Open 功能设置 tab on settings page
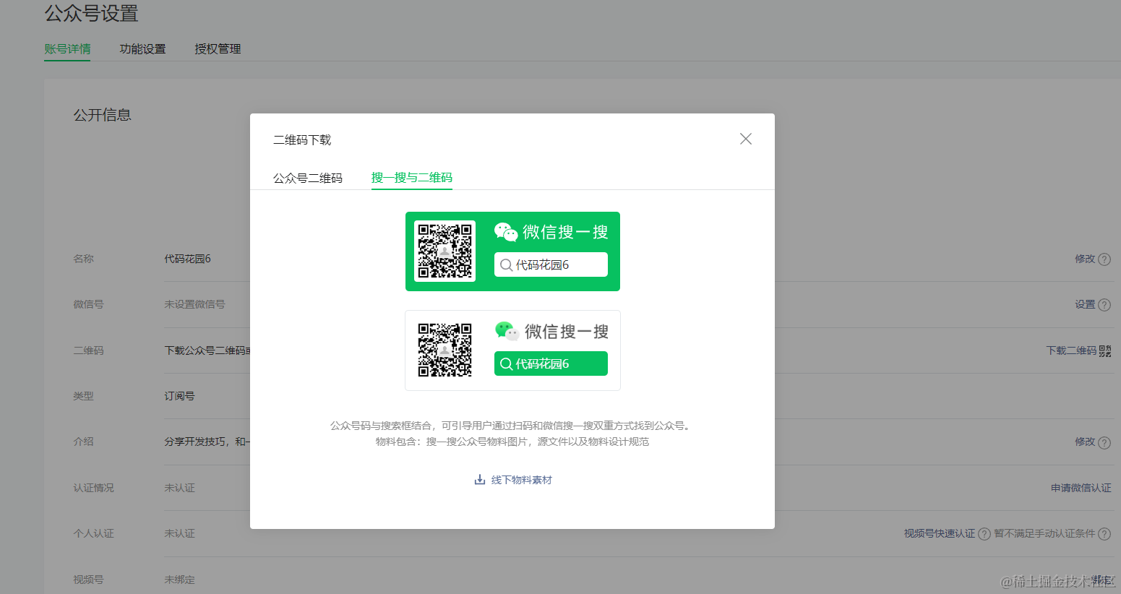1121x594 pixels. (142, 49)
